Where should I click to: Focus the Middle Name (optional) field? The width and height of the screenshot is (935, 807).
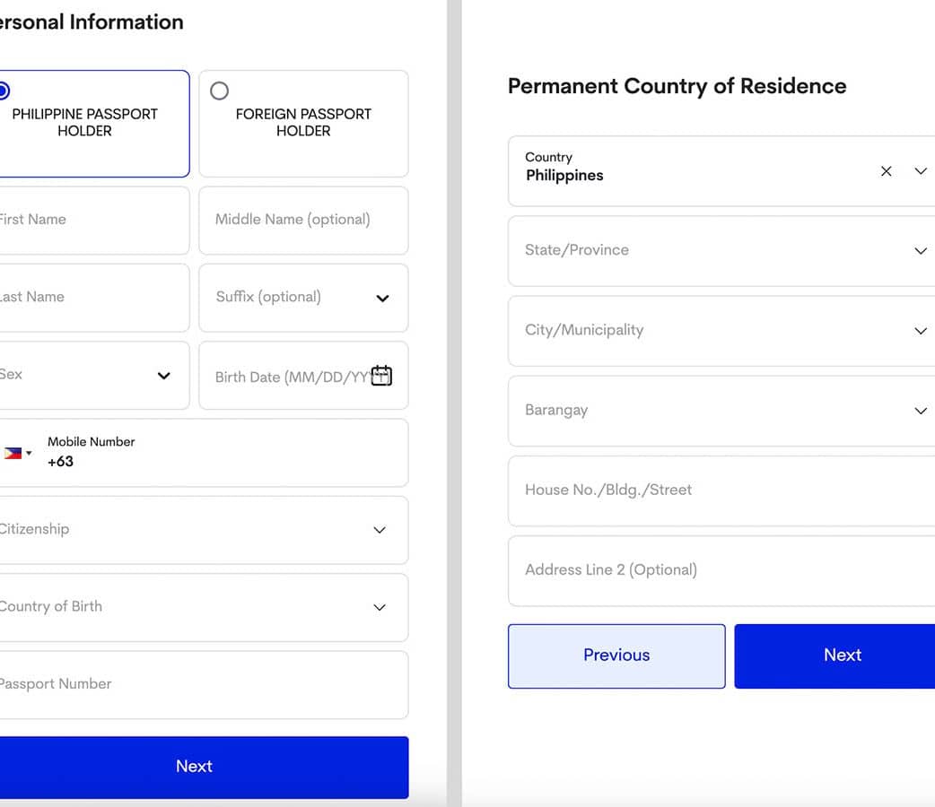click(303, 220)
